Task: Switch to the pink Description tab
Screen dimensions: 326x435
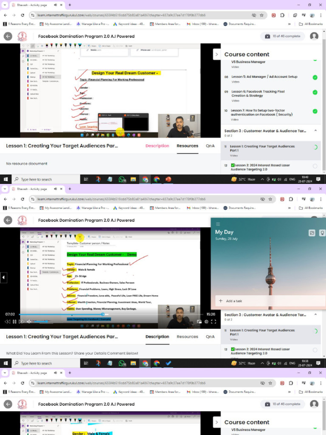Action: coord(157,146)
